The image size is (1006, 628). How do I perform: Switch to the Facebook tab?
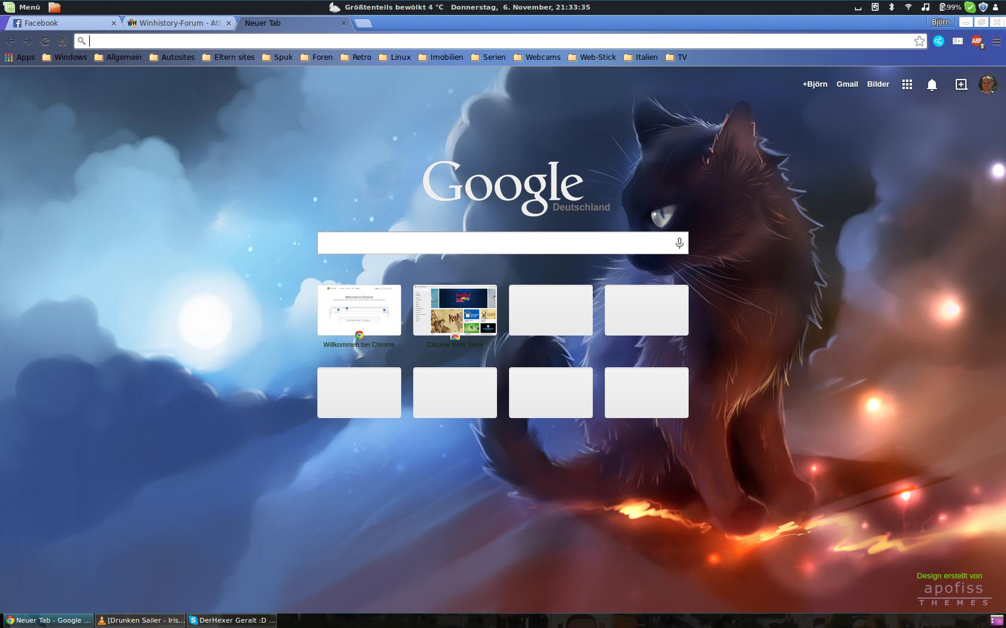(60, 23)
